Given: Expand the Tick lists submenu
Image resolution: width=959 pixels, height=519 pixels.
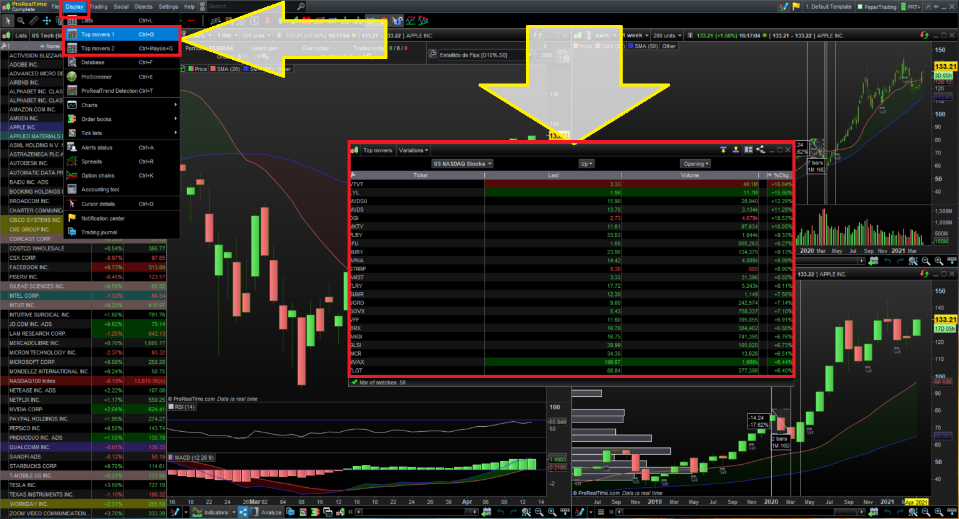Looking at the screenshot, I should tap(122, 133).
